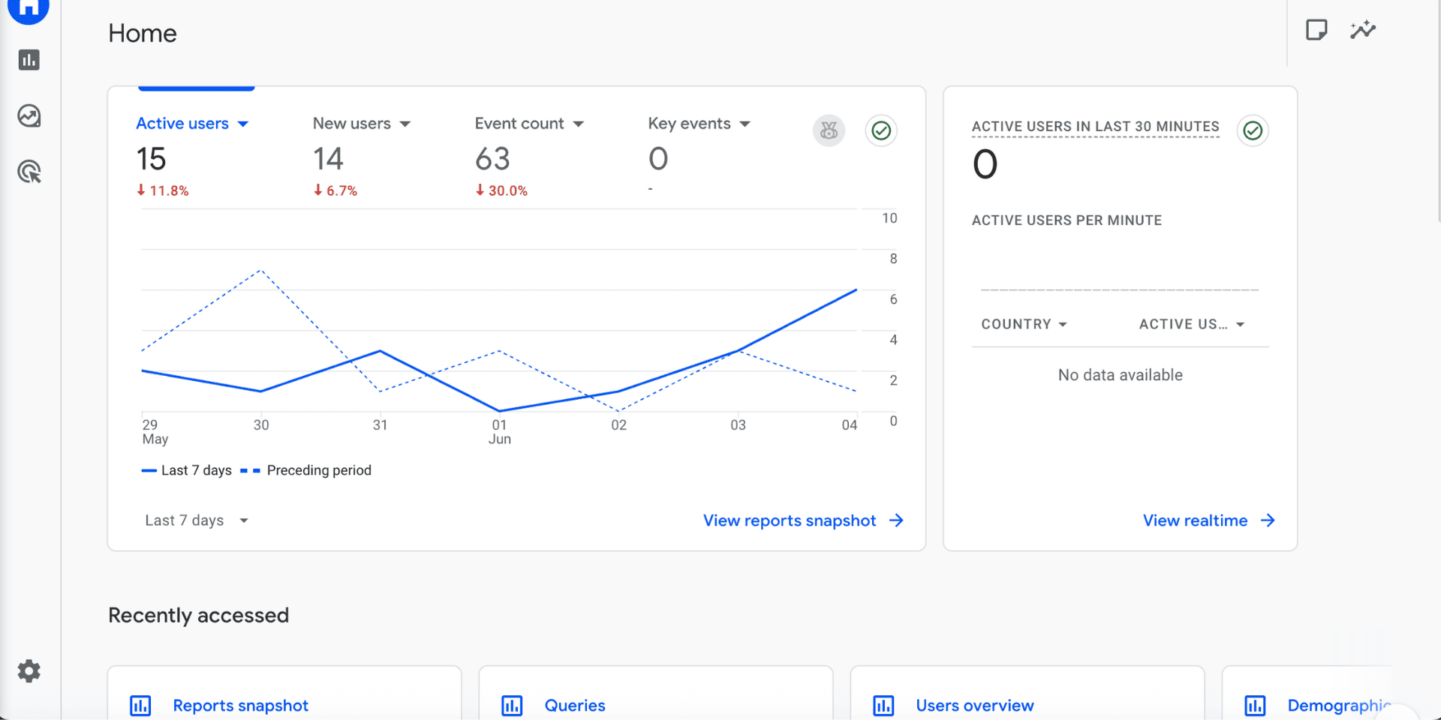
Task: Open the Explore section in the sidebar
Action: (x=29, y=116)
